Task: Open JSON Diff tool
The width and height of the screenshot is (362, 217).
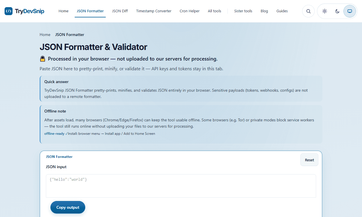Action: tap(120, 11)
